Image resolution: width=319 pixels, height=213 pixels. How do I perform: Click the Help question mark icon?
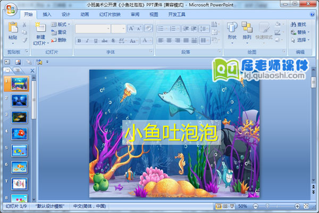click(312, 14)
